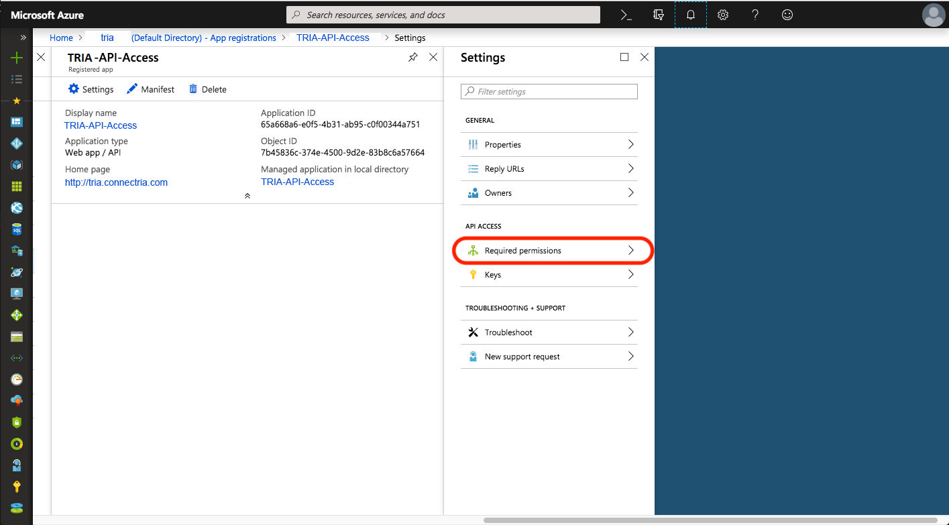Expand the left sidebar menu
The height and width of the screenshot is (525, 949).
point(23,38)
